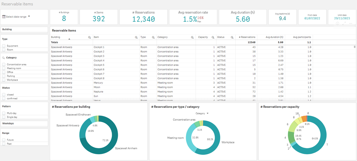Click the # Reservations KPI value 12,340
Screen dimensions: 357x161
pos(143,19)
